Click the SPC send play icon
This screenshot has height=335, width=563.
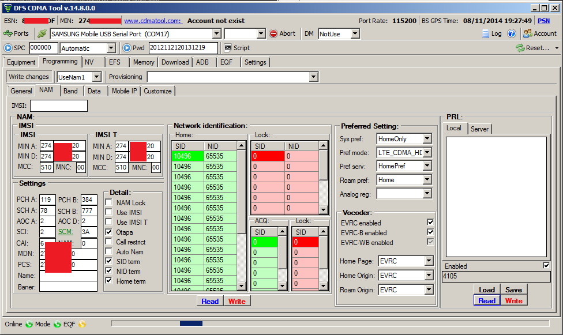coord(8,48)
